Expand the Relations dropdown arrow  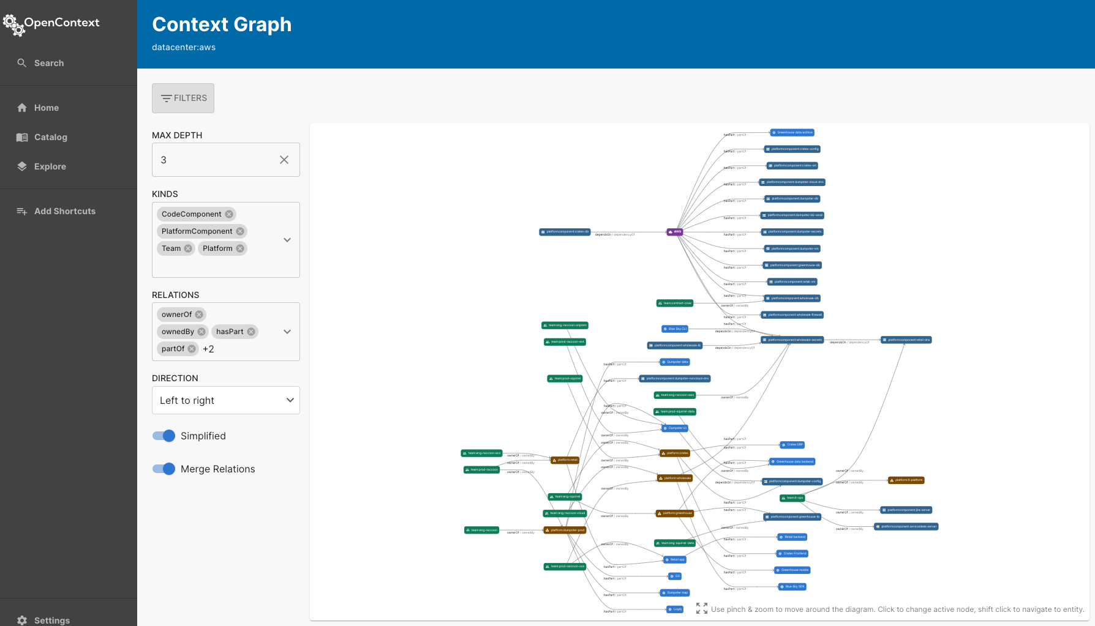pyautogui.click(x=287, y=332)
